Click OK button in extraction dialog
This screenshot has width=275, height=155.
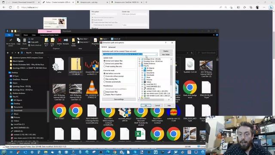tap(146, 105)
